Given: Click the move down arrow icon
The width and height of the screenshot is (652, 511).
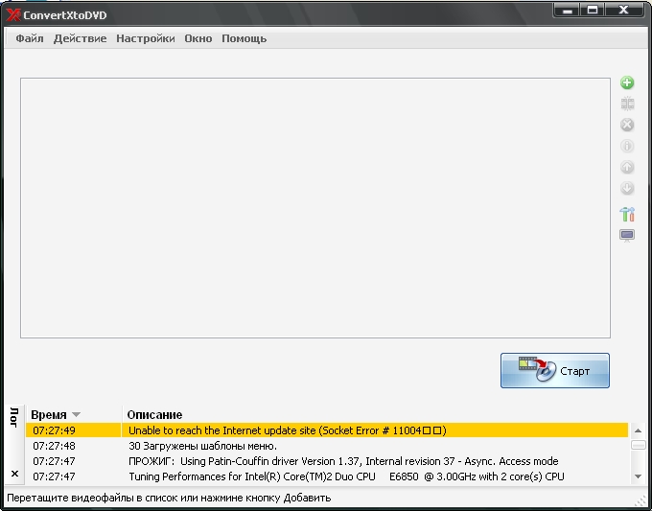Looking at the screenshot, I should [627, 188].
